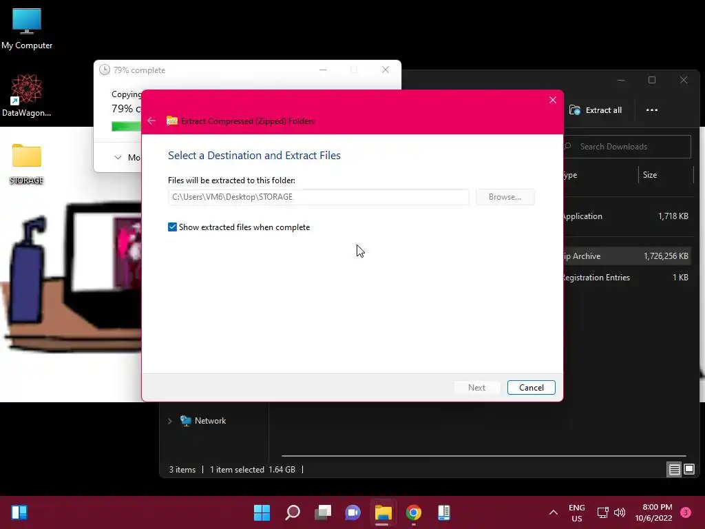Minimize the File Explorer window

coord(621,80)
